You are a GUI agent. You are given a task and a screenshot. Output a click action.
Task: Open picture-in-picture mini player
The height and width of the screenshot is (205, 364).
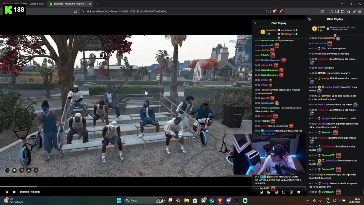[261, 192]
